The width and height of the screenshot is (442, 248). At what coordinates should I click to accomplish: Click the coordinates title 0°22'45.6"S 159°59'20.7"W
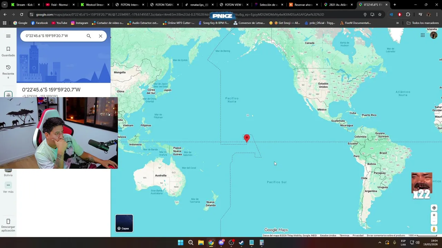coord(51,90)
